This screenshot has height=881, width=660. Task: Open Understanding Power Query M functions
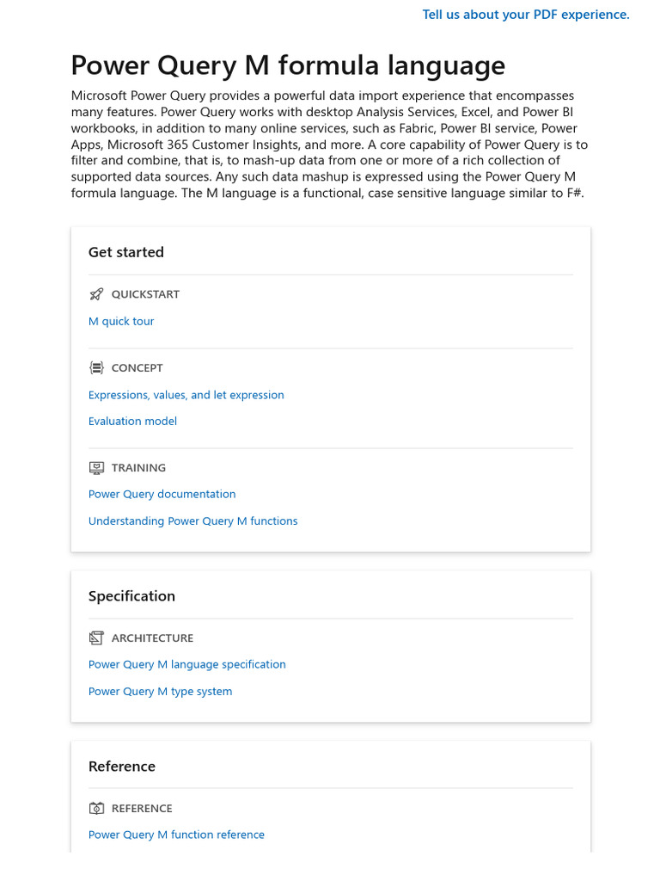[192, 521]
